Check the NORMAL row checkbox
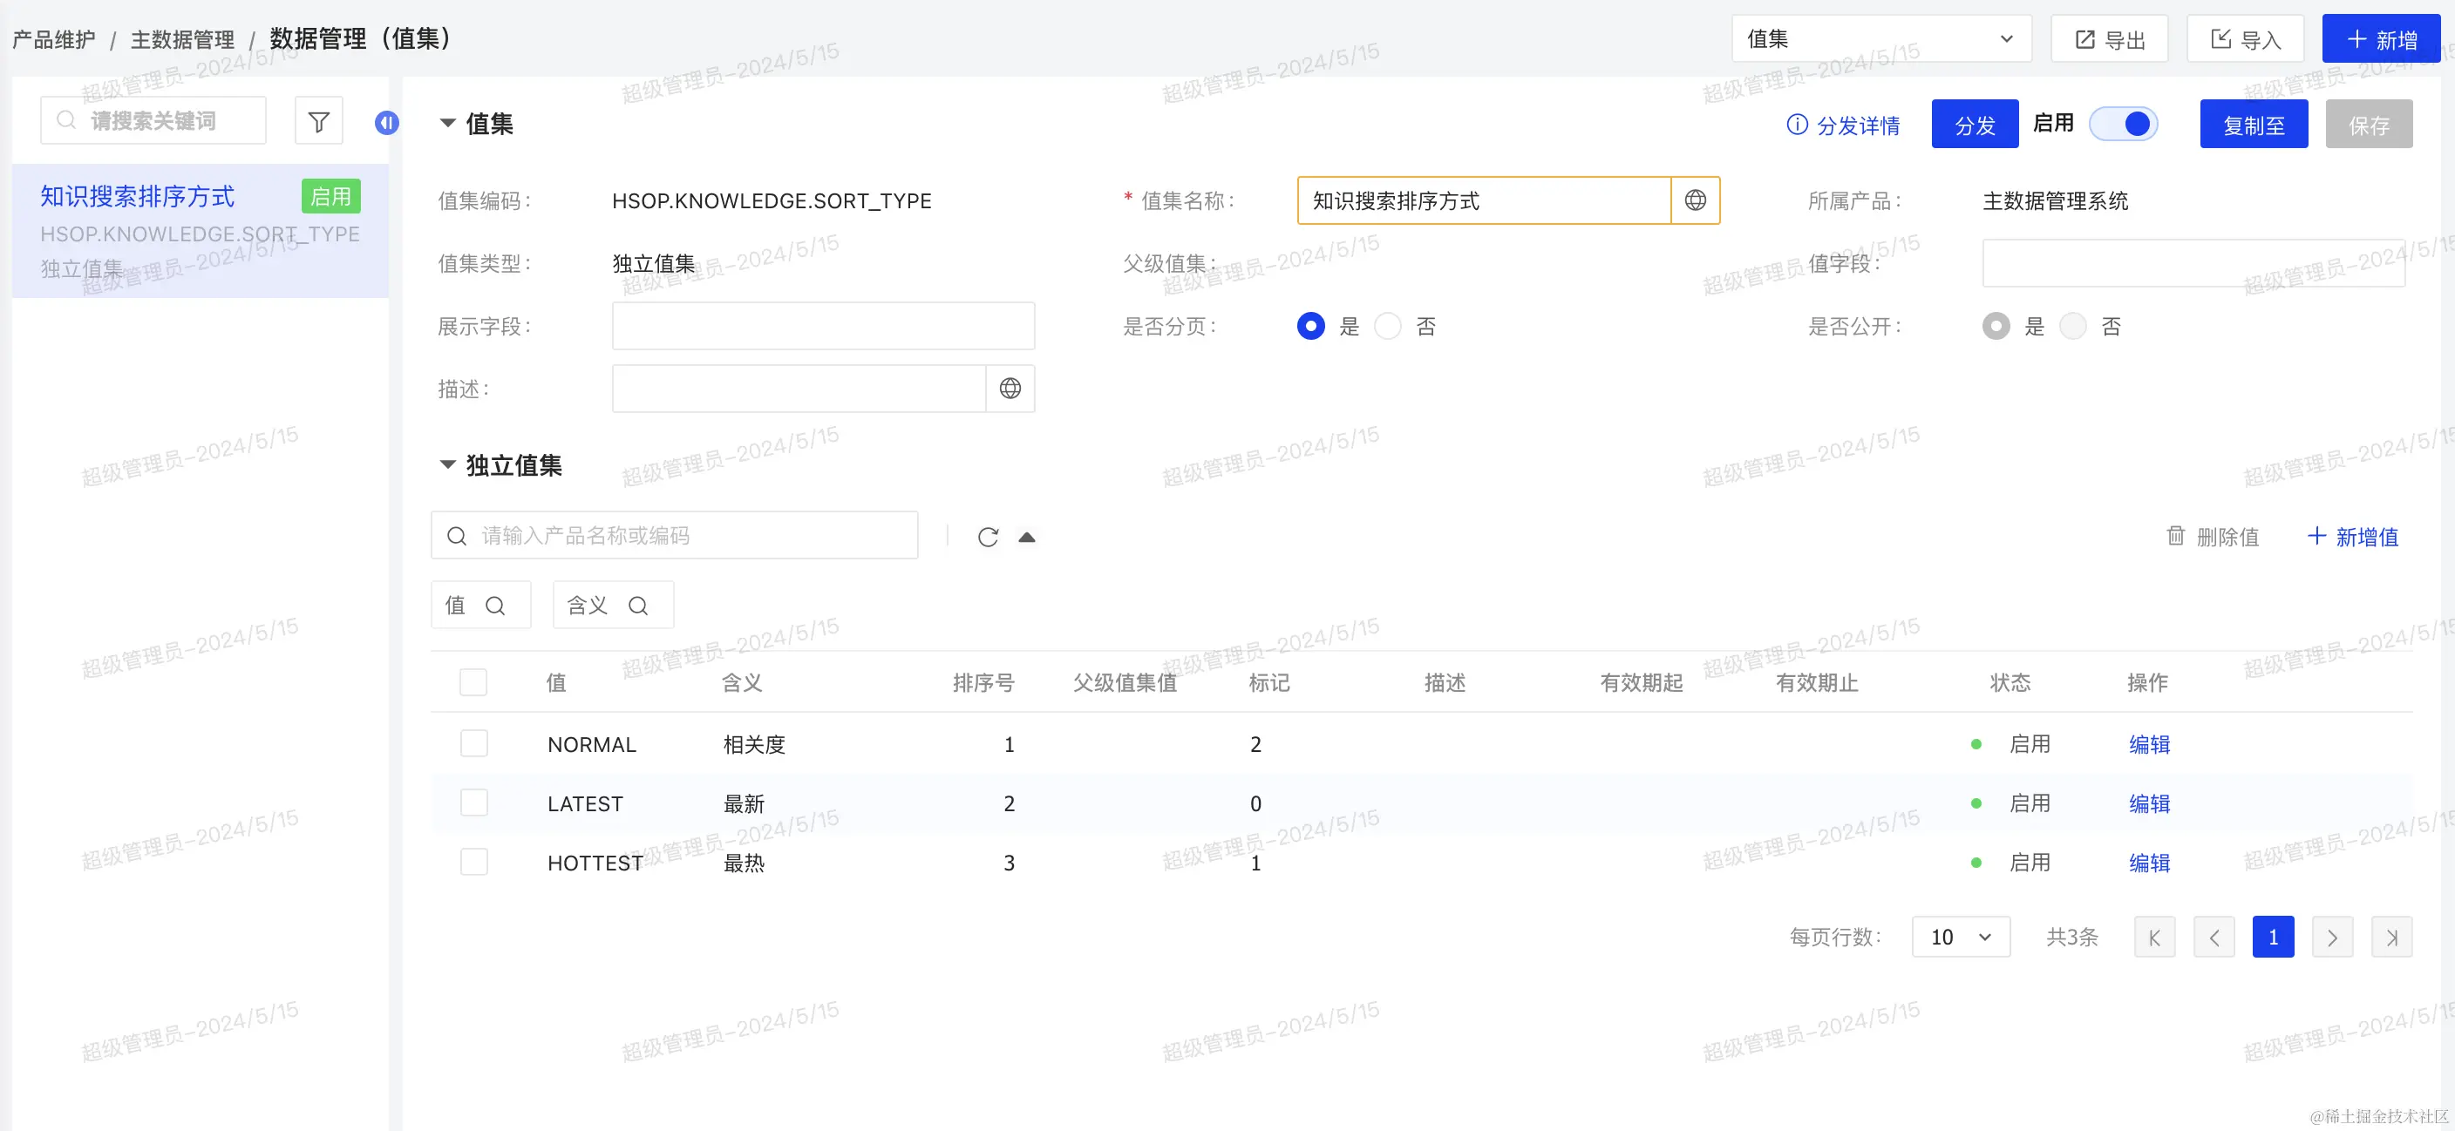Screen dimensions: 2455x1131 (473, 743)
